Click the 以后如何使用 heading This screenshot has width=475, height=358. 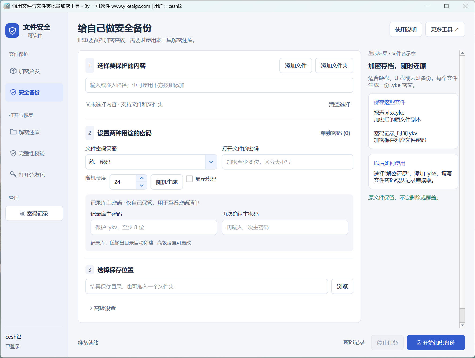(390, 163)
